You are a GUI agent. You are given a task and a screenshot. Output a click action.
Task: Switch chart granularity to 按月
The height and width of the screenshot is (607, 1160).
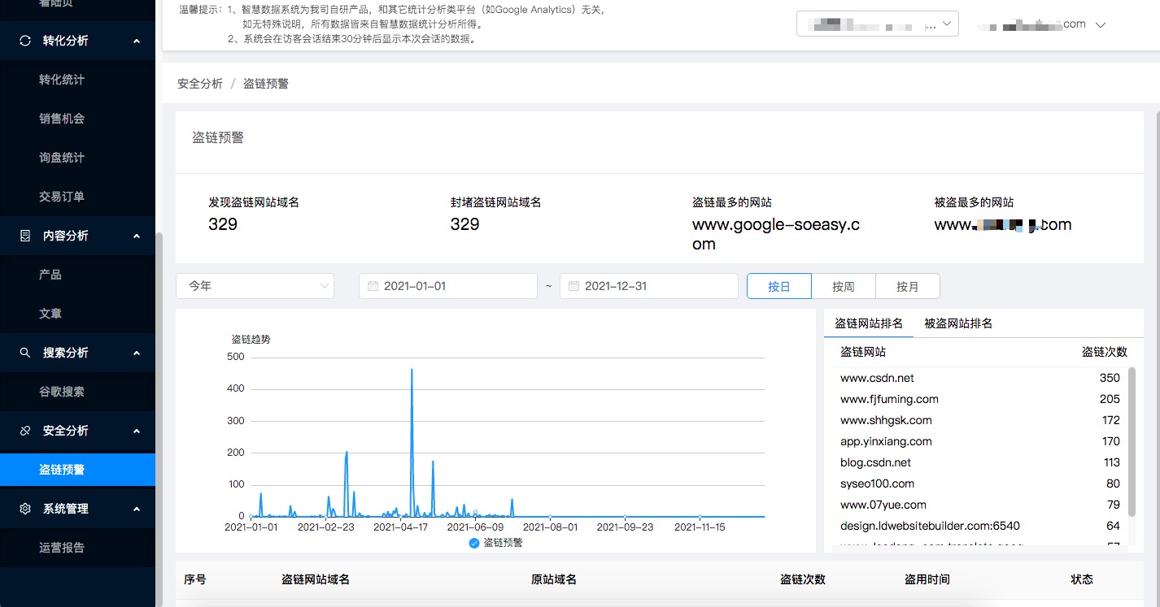click(x=907, y=285)
